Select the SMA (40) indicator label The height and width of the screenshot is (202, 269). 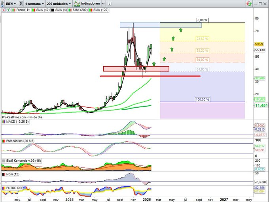pos(41,9)
